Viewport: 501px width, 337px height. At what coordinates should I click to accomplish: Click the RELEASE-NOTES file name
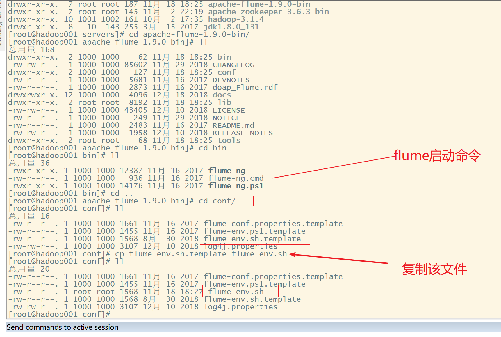243,133
